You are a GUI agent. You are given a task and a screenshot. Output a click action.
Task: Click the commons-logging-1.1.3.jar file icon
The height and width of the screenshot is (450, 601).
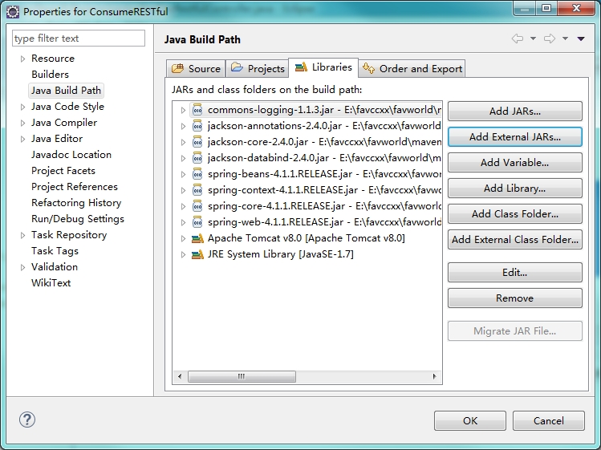[197, 110]
